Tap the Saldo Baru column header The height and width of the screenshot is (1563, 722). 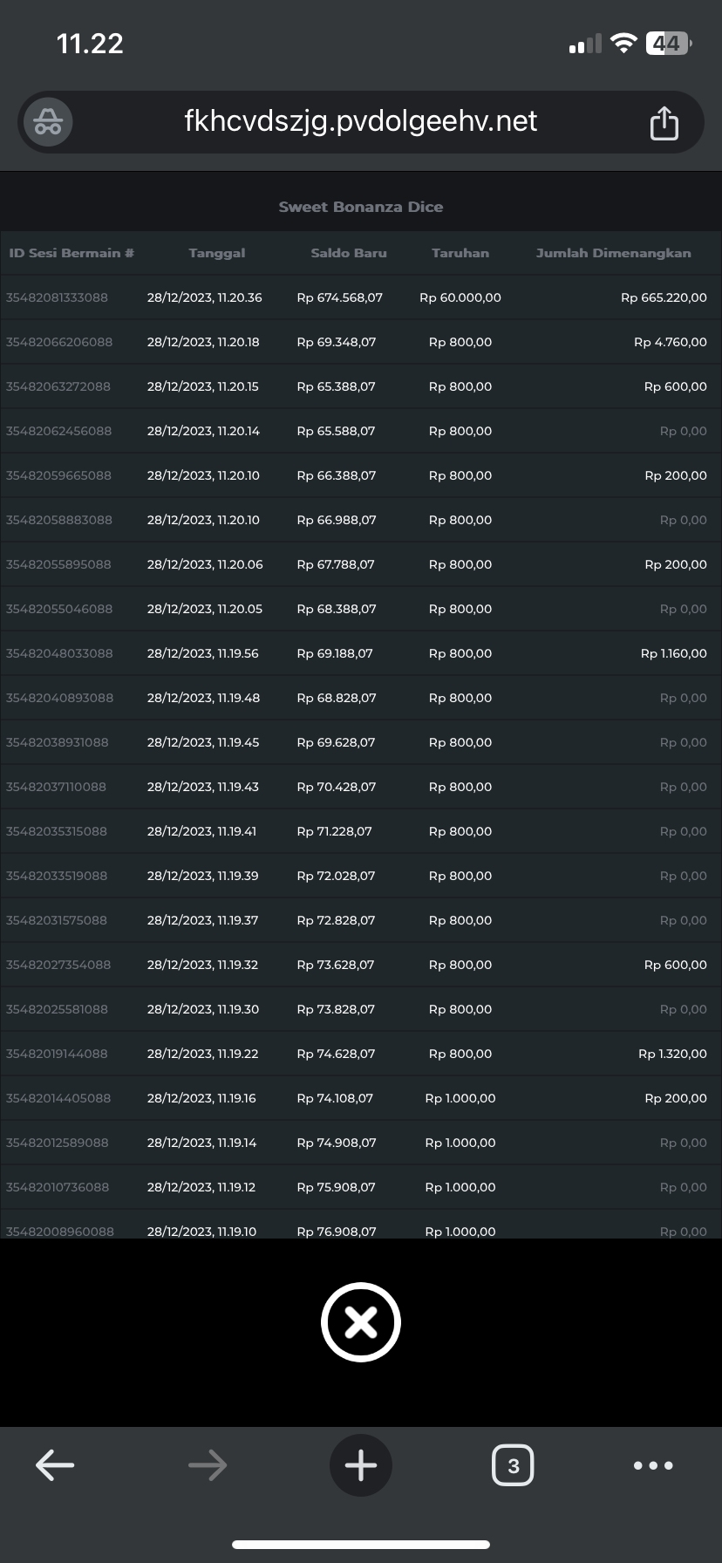pos(348,253)
